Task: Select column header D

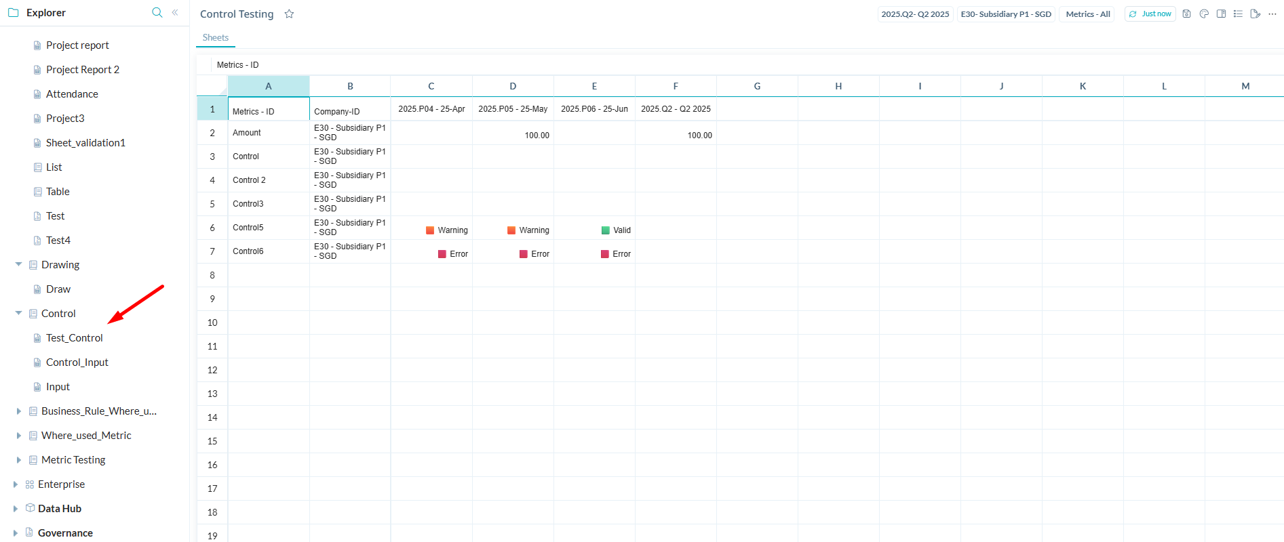Action: coord(513,86)
